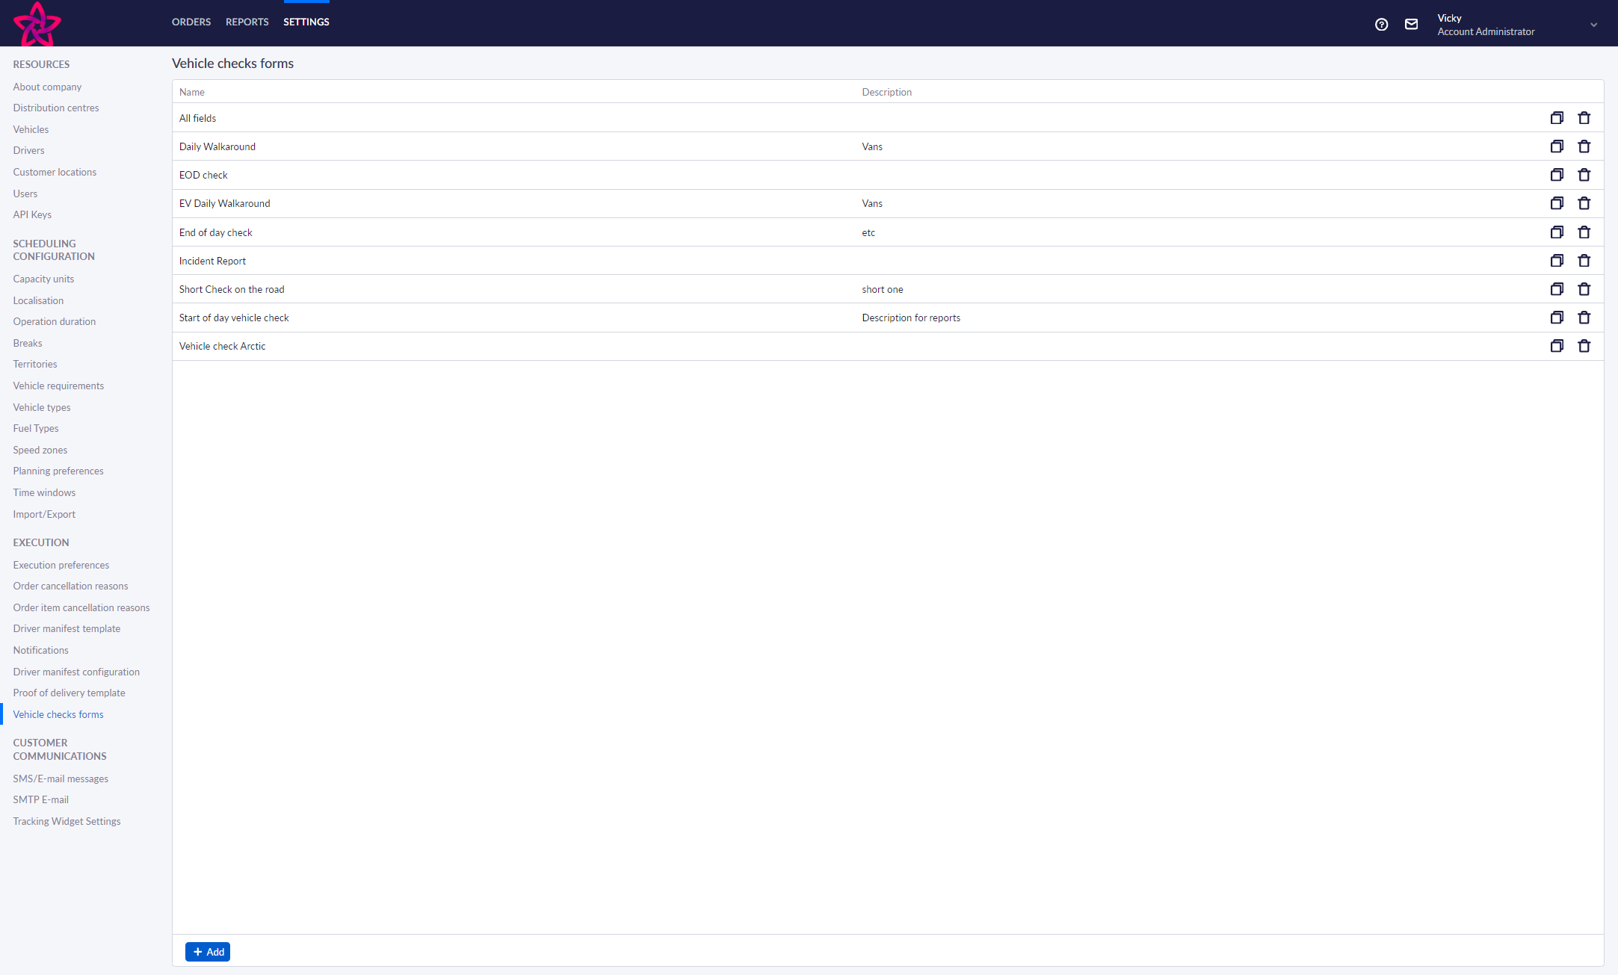Delete the EOD check form

tap(1584, 175)
